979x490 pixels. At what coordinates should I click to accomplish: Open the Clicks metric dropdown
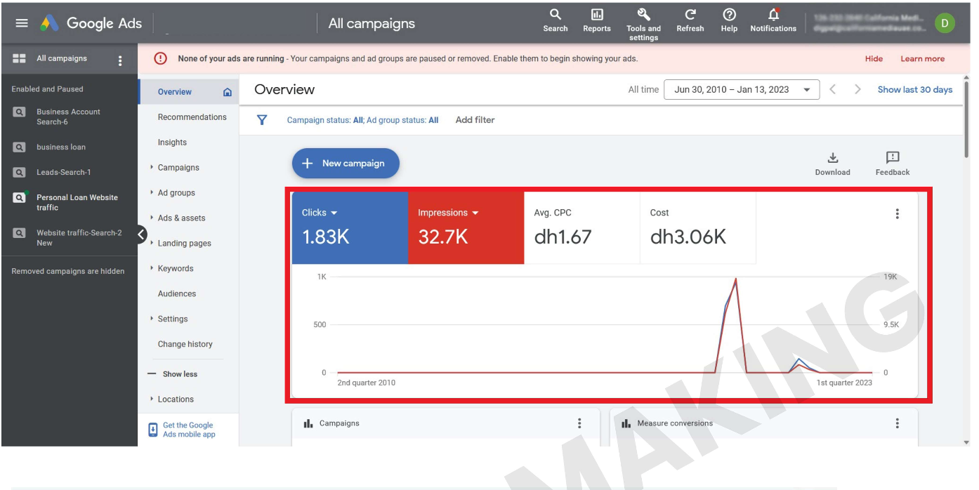320,213
